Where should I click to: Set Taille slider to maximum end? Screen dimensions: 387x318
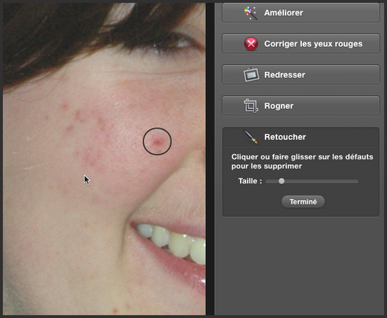357,181
